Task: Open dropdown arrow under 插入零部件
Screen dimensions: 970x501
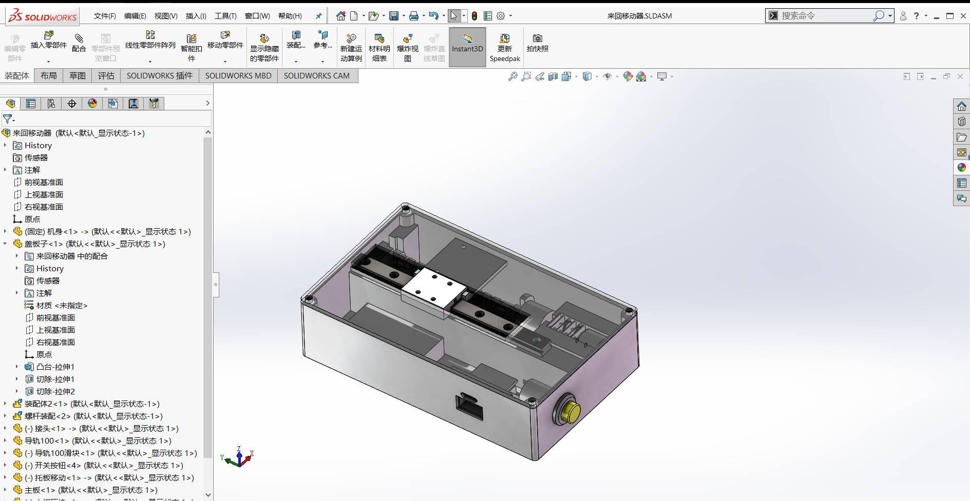Action: (49, 62)
